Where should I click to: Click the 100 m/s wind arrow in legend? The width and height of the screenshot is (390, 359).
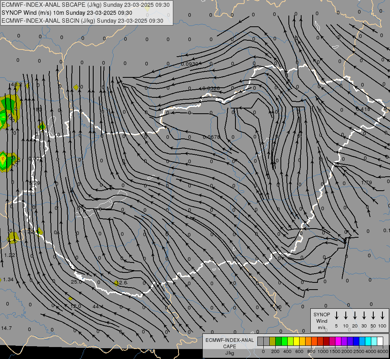coord(382,316)
